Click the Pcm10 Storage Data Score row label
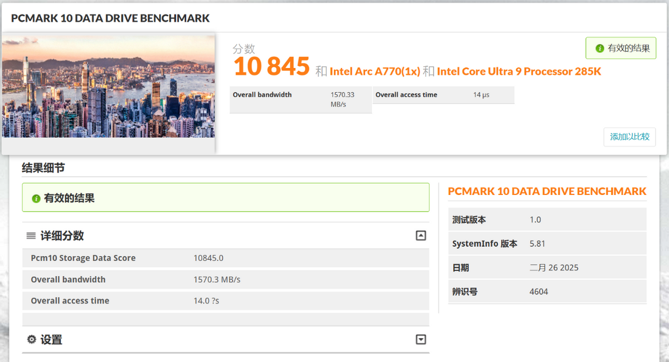 [x=83, y=258]
